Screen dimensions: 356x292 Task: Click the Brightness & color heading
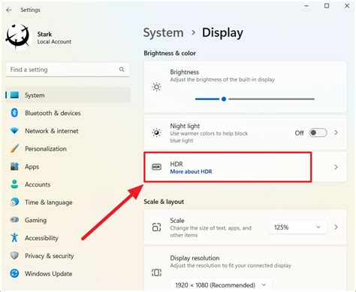[x=170, y=53]
